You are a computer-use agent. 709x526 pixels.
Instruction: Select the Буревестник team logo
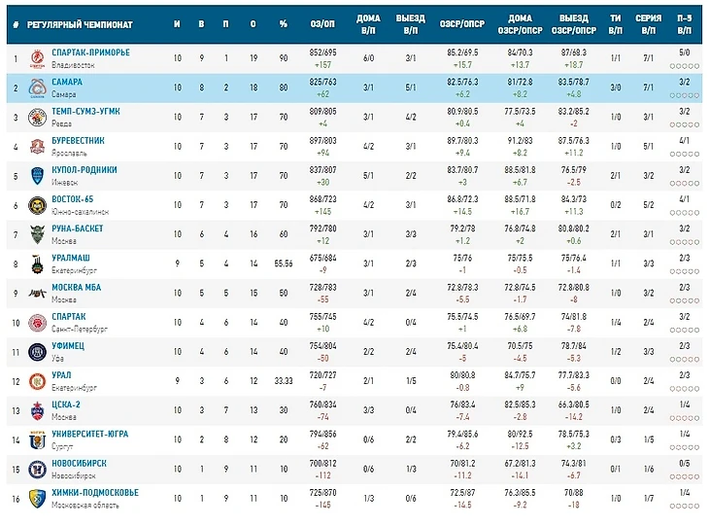point(37,147)
